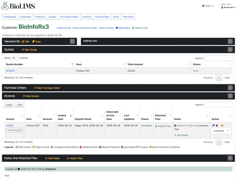Expand the Address Info panel fullscreen icon

tap(230, 41)
